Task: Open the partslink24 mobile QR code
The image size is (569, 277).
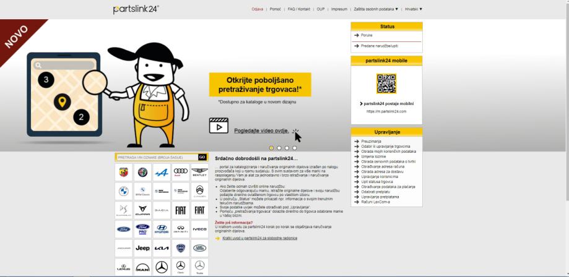Action: pos(386,83)
